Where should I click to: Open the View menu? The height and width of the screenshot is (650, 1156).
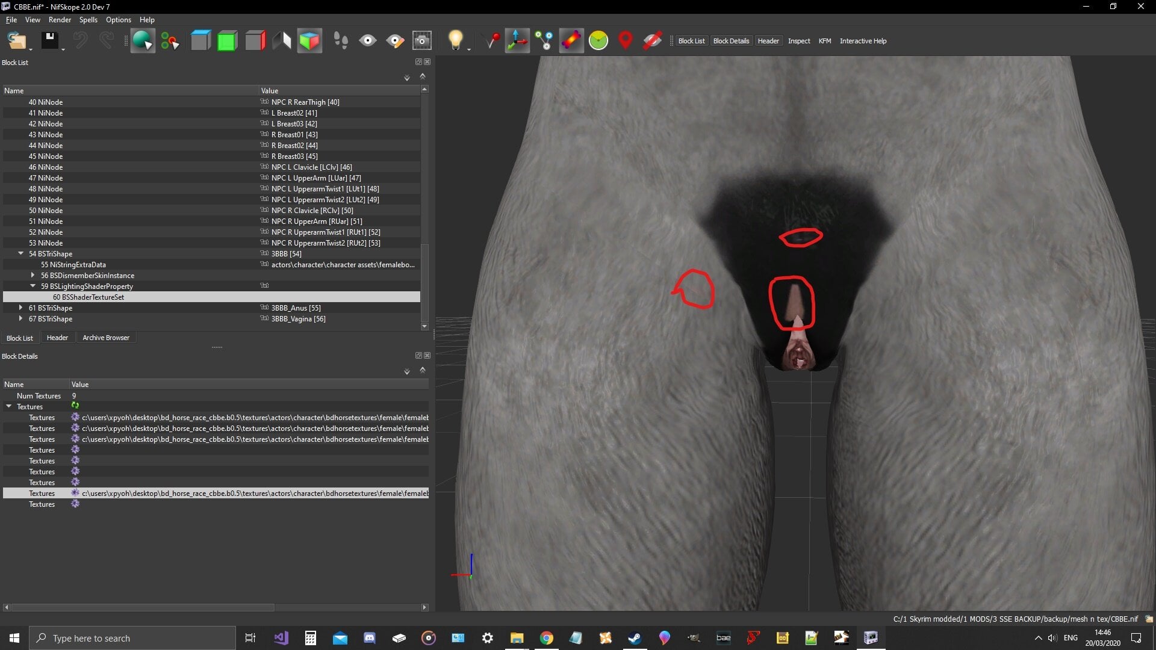pos(33,20)
